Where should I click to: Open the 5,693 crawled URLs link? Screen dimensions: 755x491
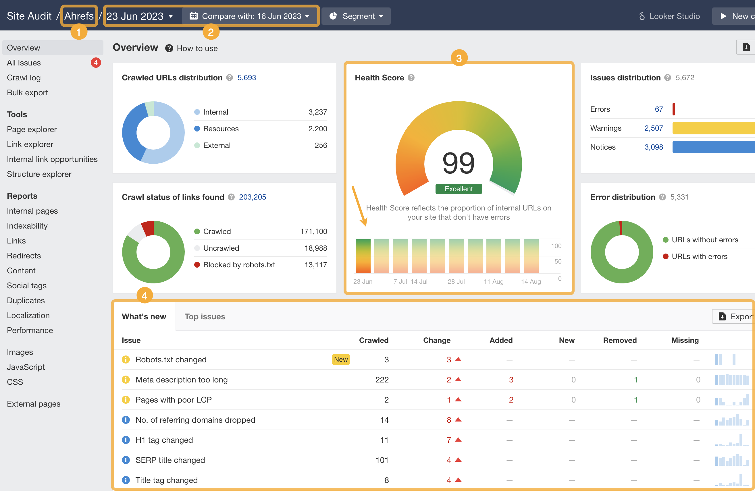pyautogui.click(x=247, y=77)
